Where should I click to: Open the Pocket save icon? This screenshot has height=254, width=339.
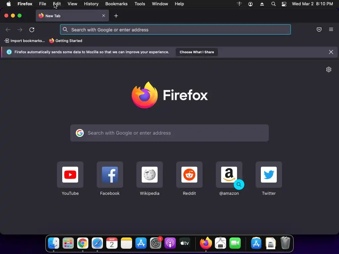pos(319,29)
